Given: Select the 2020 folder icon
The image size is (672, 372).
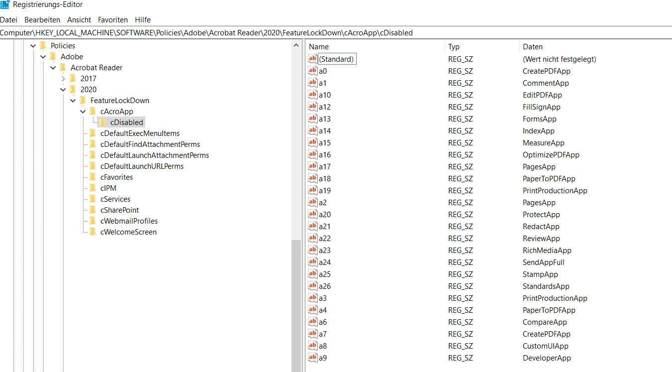Looking at the screenshot, I should [73, 89].
